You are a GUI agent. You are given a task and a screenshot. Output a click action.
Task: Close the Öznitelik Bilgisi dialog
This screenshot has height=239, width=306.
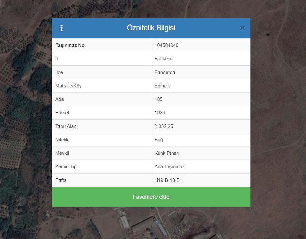pyautogui.click(x=243, y=28)
